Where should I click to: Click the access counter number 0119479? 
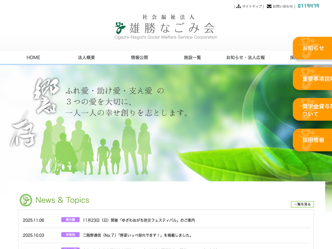(x=308, y=6)
